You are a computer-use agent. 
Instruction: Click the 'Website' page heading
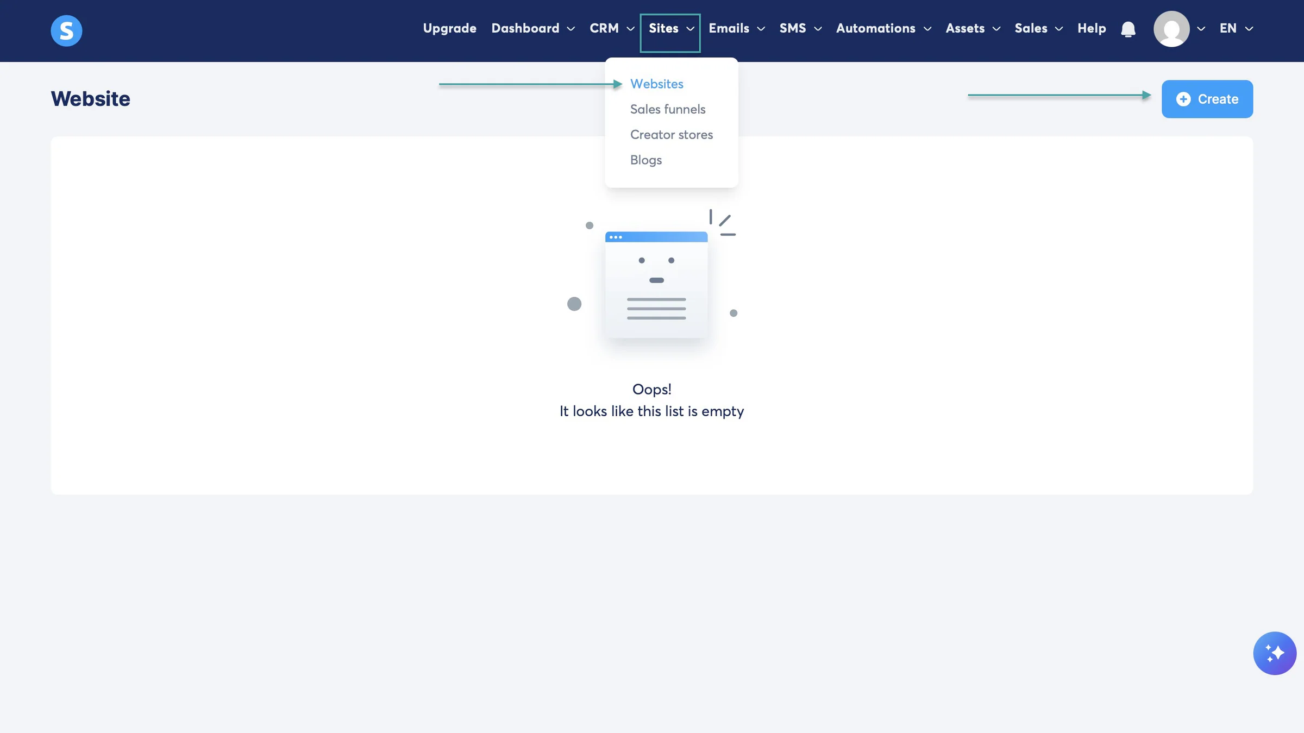[x=91, y=99]
